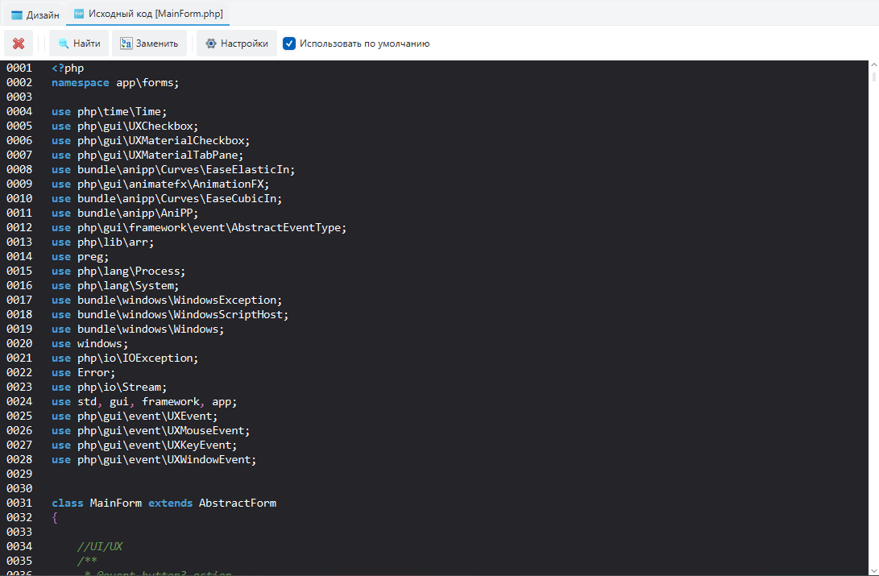
Task: Click the window icon on the Дизайн tab
Action: point(16,14)
